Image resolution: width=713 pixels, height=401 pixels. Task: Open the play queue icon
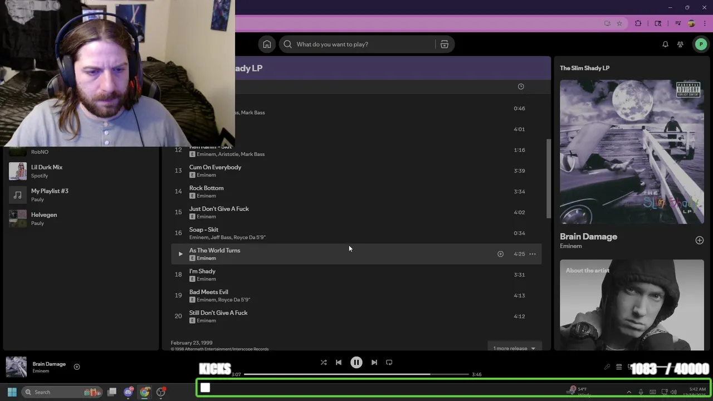[x=619, y=367]
